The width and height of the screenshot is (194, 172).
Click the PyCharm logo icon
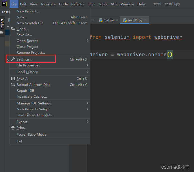click(x=4, y=4)
